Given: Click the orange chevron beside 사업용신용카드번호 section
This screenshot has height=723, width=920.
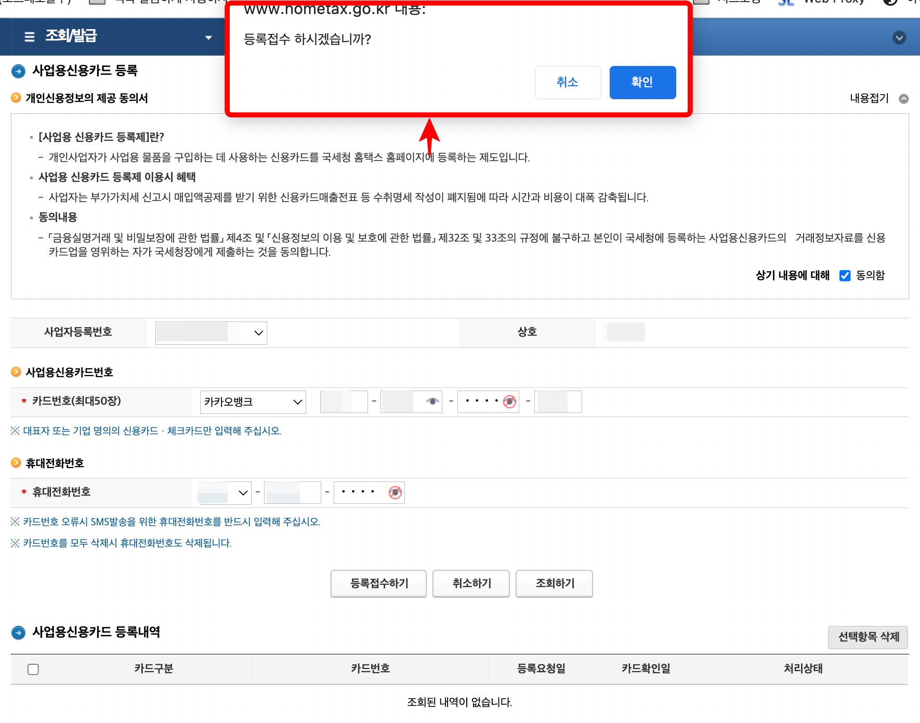Looking at the screenshot, I should point(16,372).
